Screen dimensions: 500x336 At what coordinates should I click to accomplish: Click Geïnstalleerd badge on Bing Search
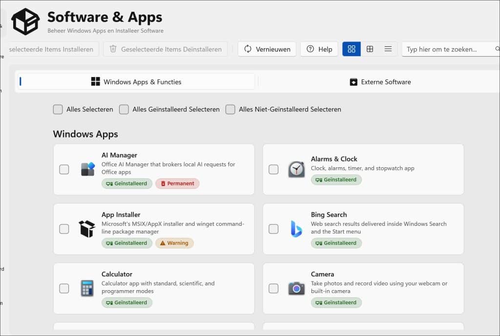pos(336,243)
